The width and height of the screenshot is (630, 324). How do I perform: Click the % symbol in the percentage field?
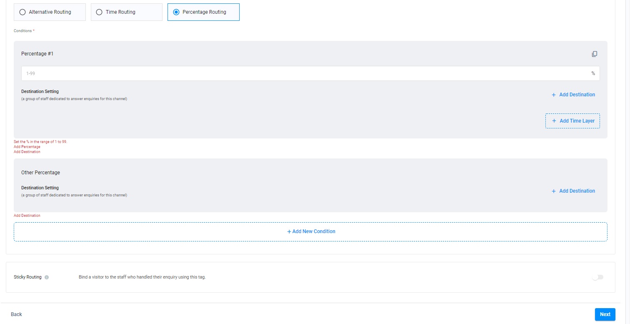point(593,73)
